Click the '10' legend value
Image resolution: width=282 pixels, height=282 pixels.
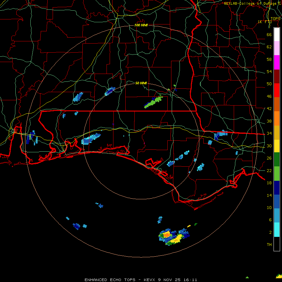tap(269, 208)
